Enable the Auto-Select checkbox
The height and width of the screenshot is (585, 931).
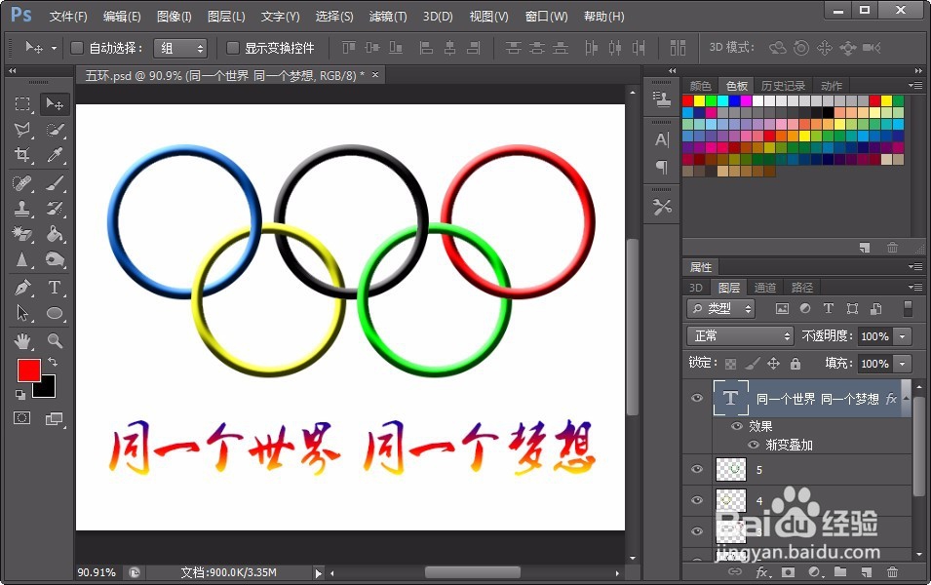(77, 48)
